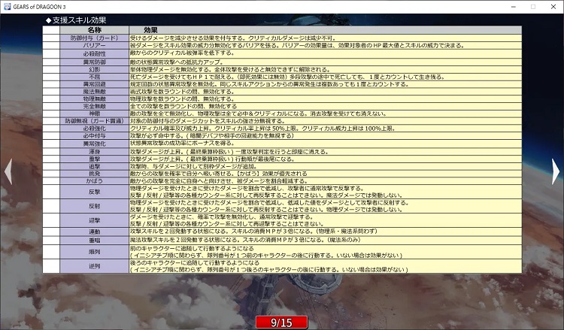Go to the next manual page arrow

click(x=556, y=171)
